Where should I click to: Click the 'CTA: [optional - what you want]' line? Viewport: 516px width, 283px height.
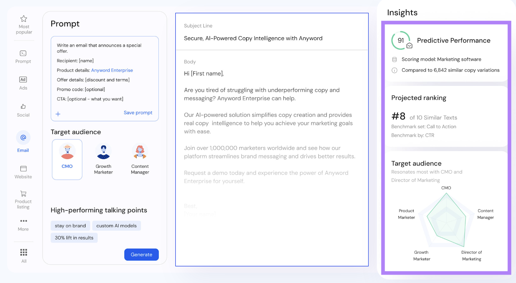tap(90, 99)
